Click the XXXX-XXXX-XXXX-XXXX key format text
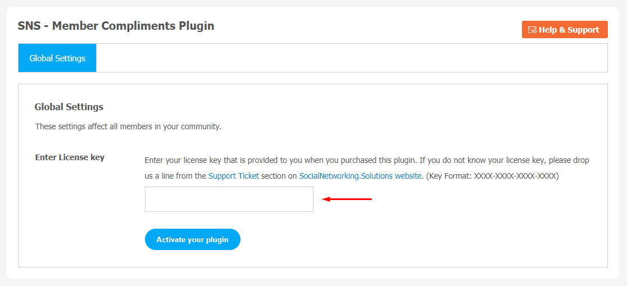 point(515,176)
